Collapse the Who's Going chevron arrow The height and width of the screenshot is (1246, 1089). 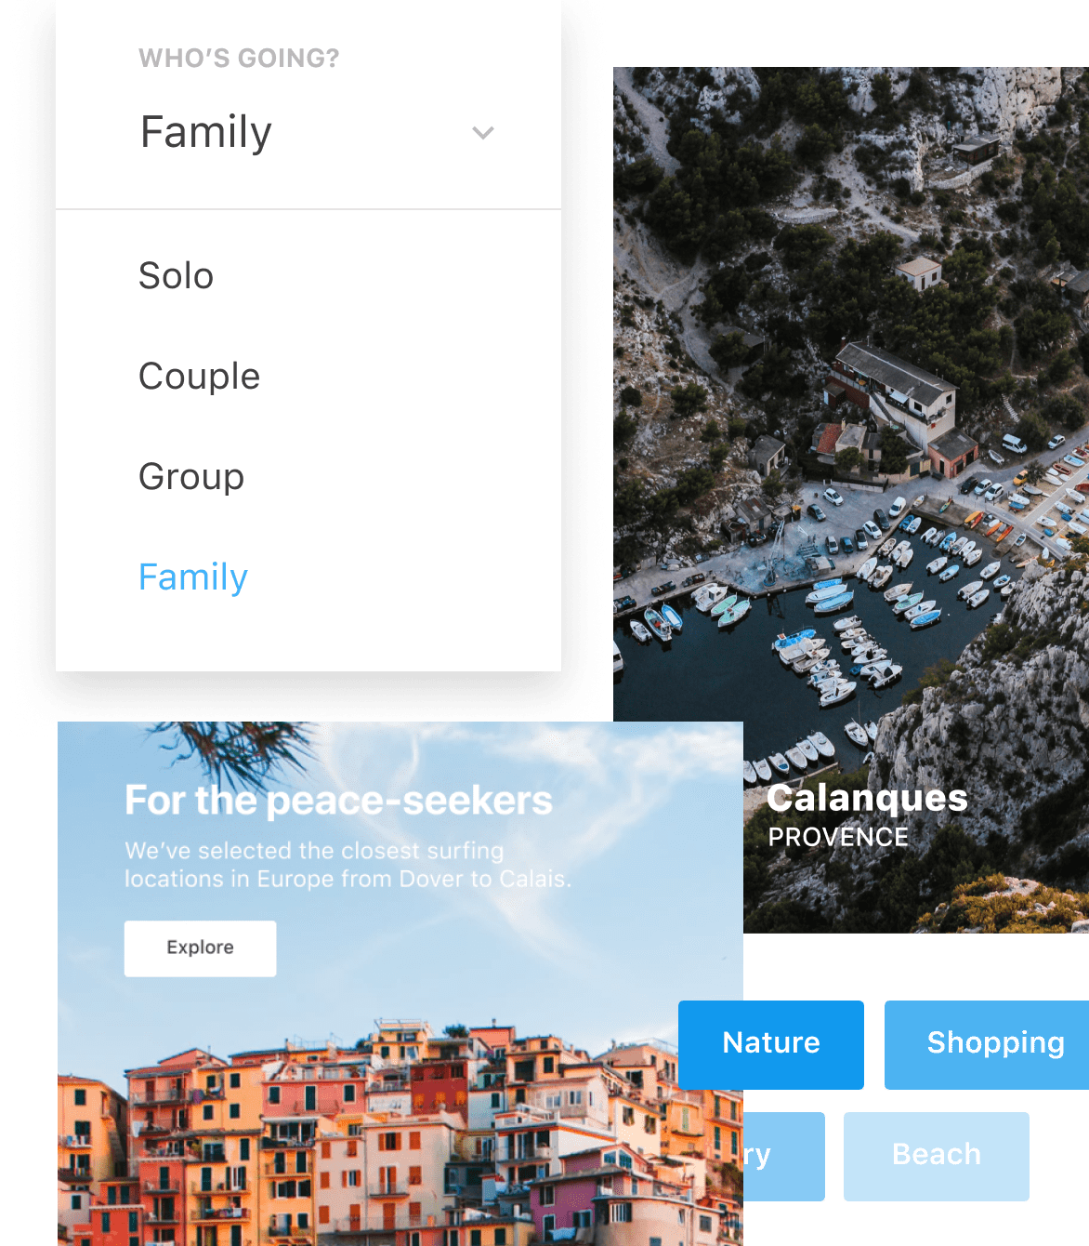(483, 133)
